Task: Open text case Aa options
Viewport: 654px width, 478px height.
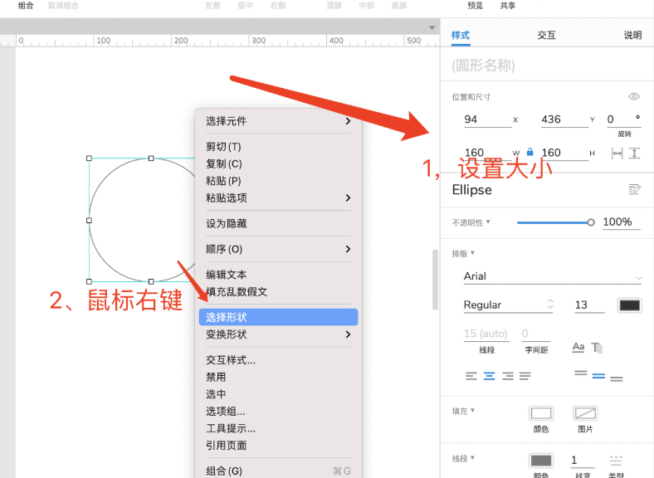Action: coord(578,347)
